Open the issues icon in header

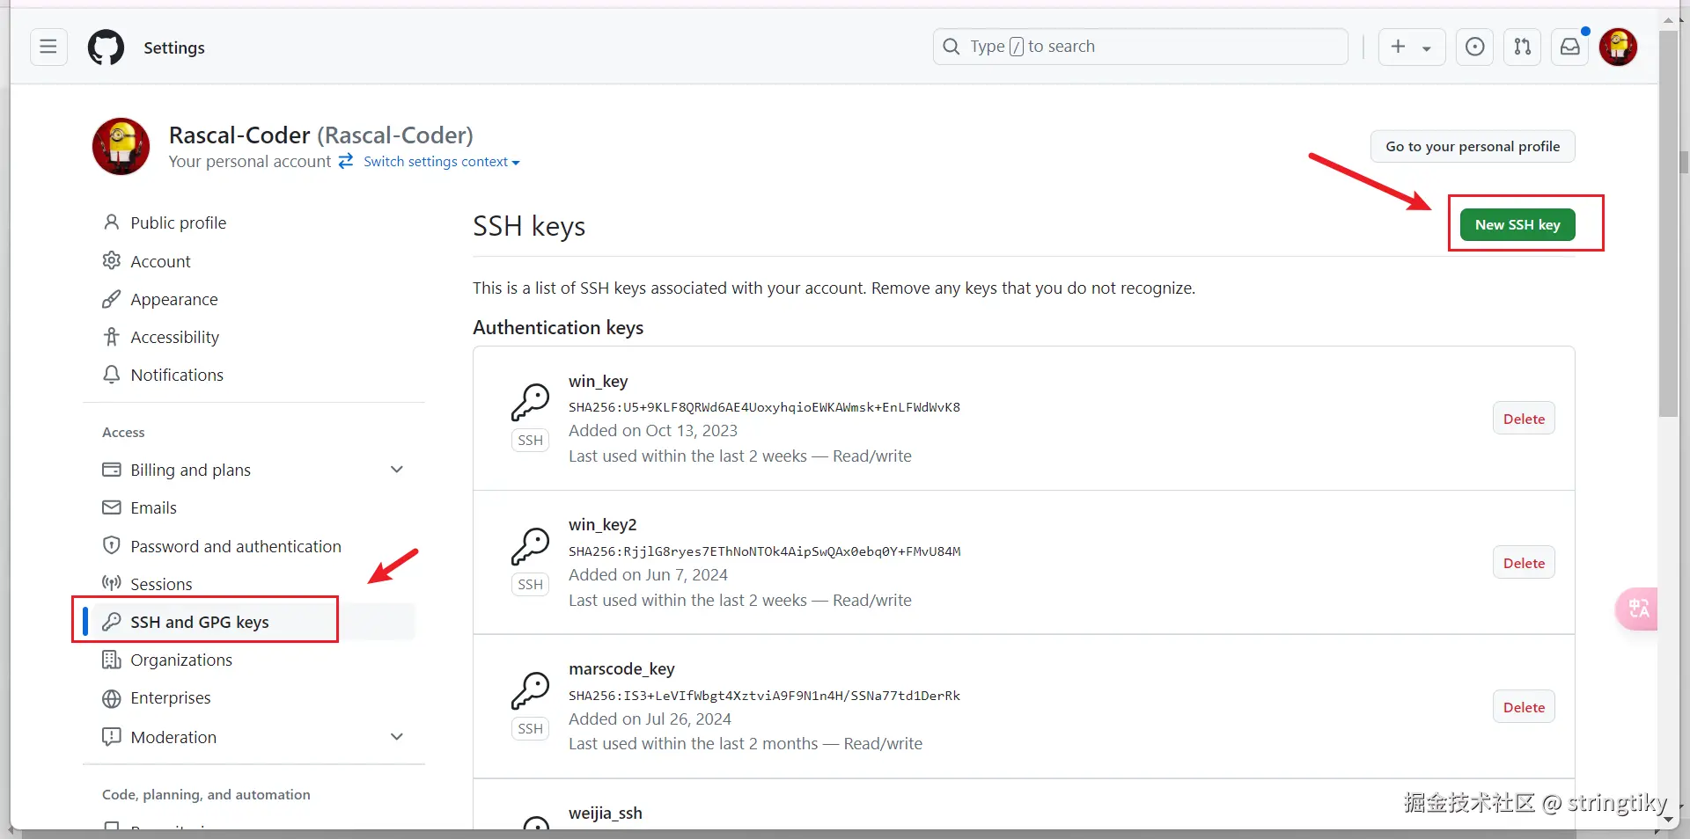1474,47
